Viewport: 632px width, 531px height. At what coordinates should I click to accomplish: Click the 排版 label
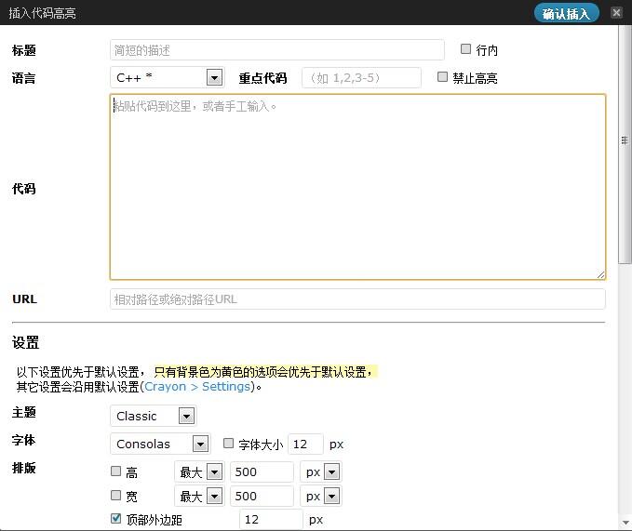(x=24, y=468)
